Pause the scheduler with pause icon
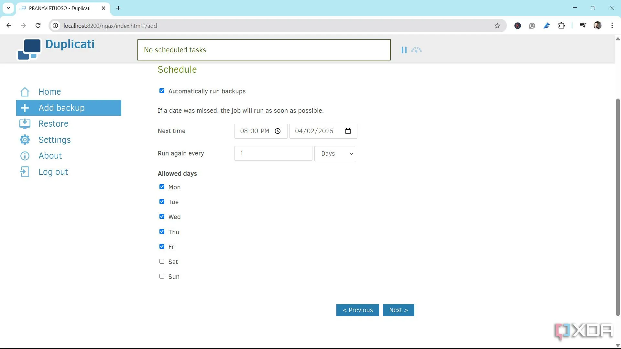The image size is (621, 349). [x=404, y=50]
